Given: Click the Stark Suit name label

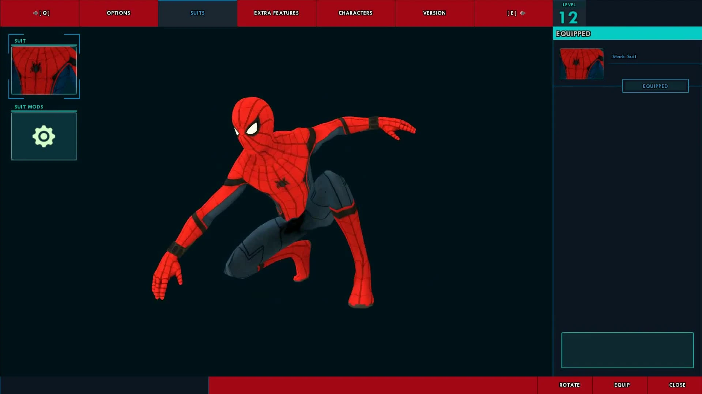Looking at the screenshot, I should (x=624, y=57).
